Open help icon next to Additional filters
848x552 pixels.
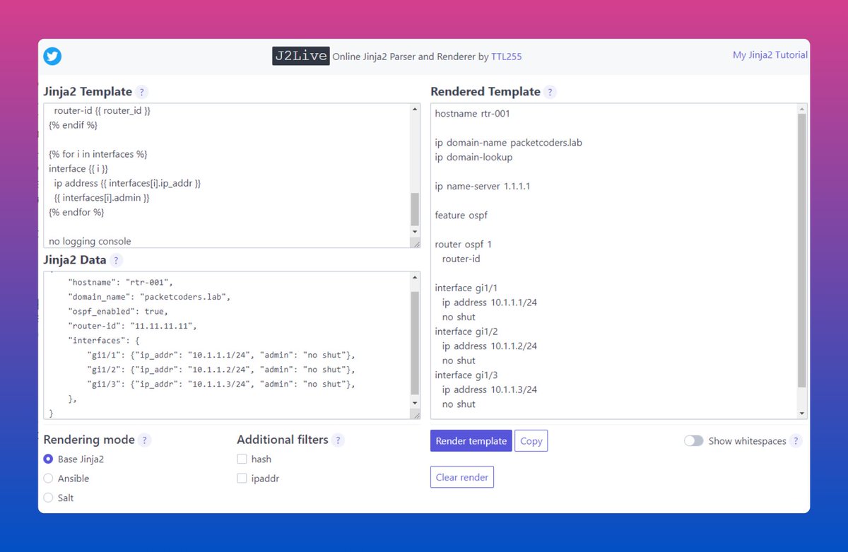[x=338, y=440]
